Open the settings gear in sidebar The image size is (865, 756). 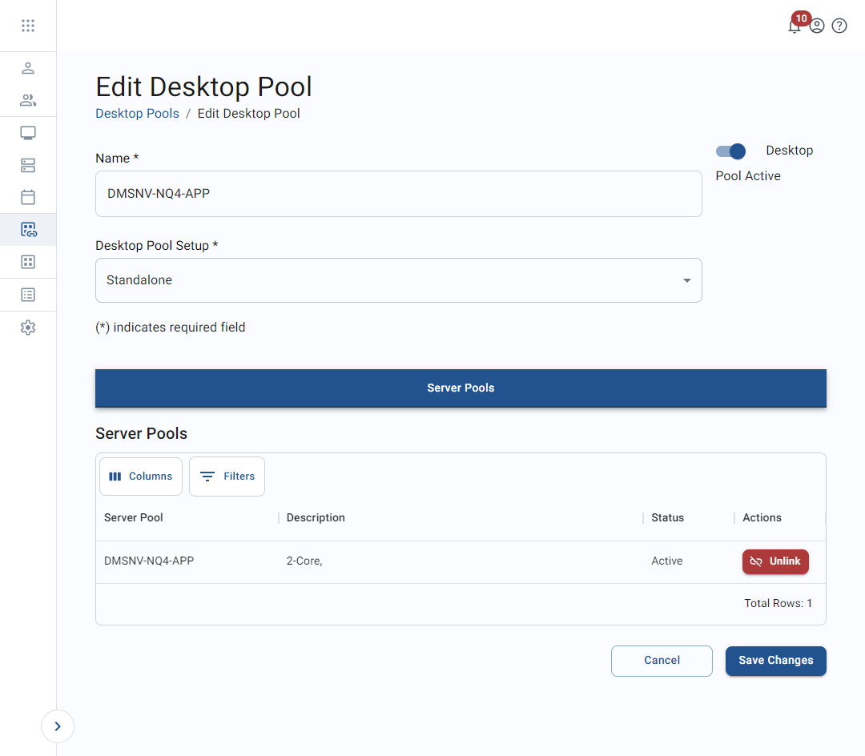(28, 328)
